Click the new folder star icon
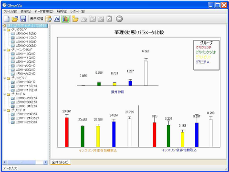 [75, 19]
